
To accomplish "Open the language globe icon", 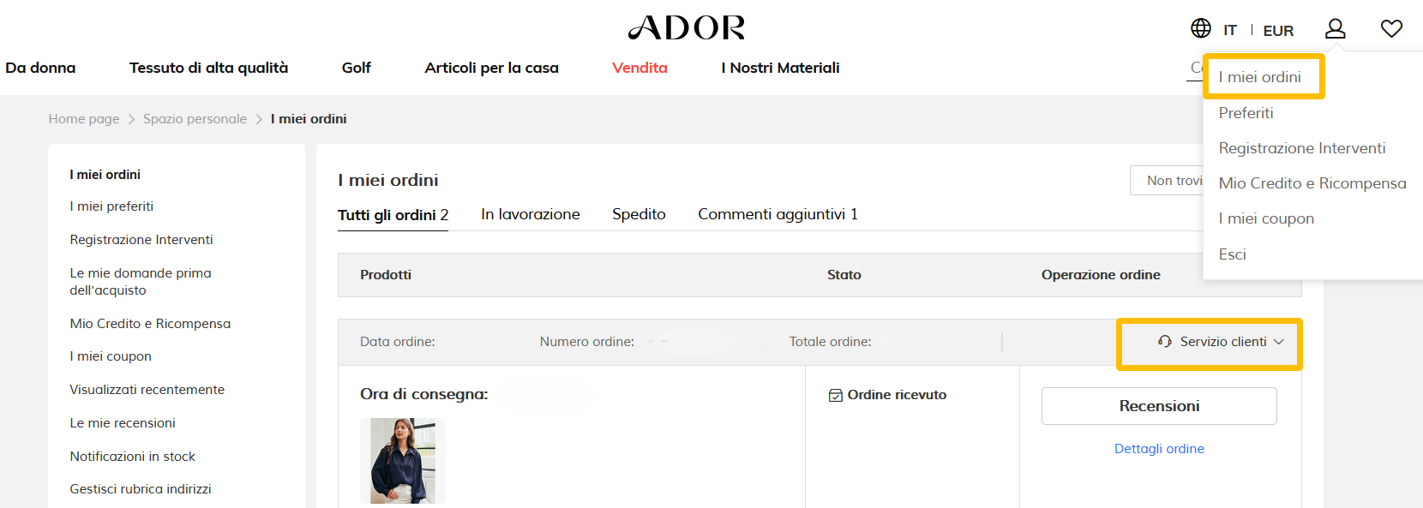I will pyautogui.click(x=1201, y=28).
